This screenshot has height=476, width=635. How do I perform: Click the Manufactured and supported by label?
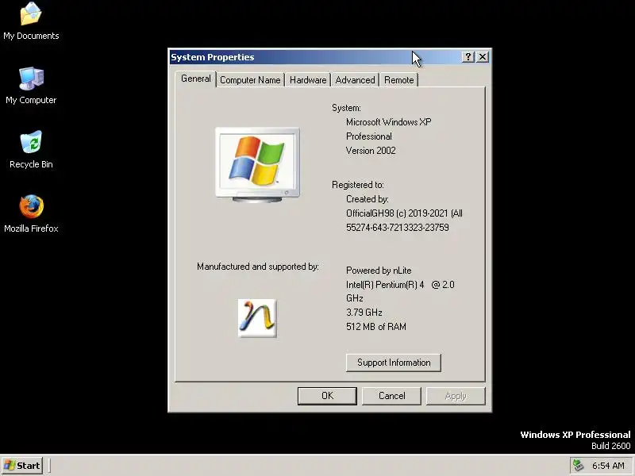(258, 267)
